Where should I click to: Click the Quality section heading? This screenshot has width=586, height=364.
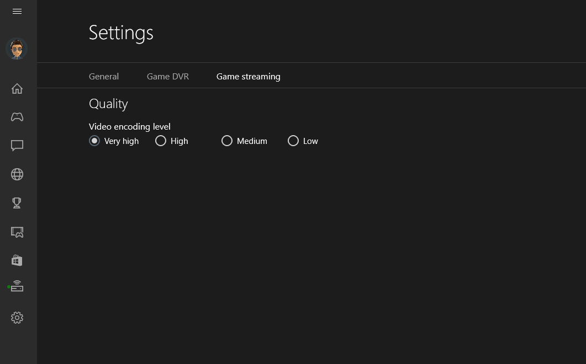[108, 104]
